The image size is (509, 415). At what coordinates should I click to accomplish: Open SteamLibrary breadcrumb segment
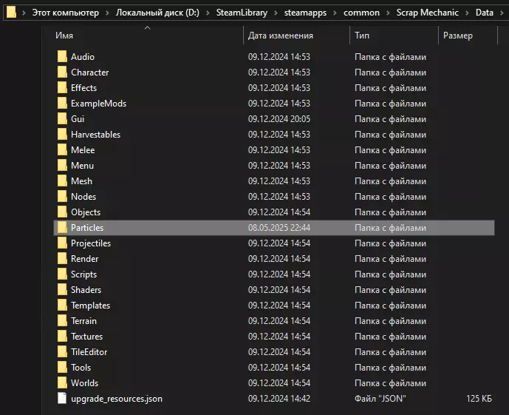(242, 13)
